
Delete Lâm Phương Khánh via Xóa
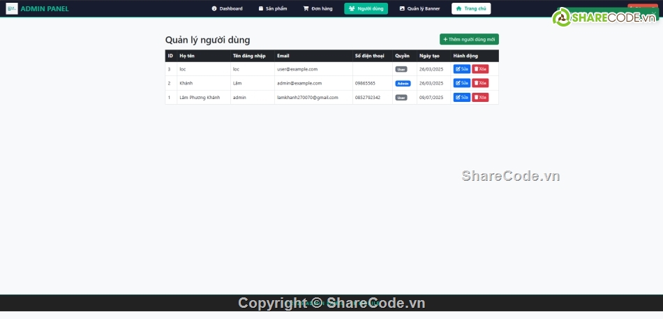tap(480, 97)
